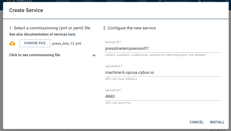
Task: Cancel the Create Service dialog
Action: 196,122
